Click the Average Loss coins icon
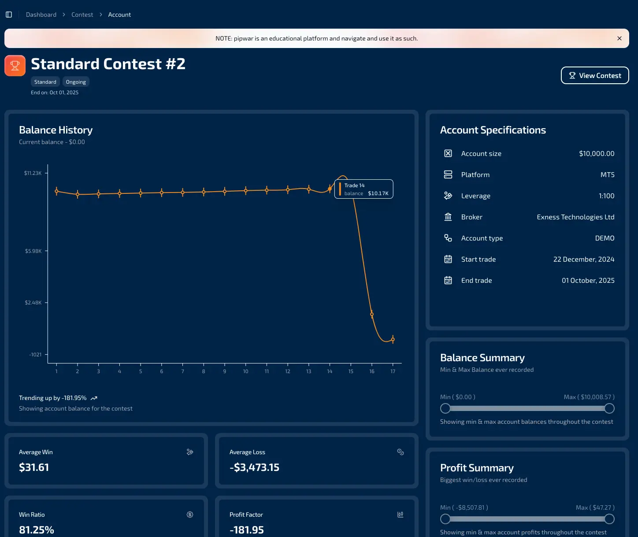The image size is (638, 537). (401, 452)
